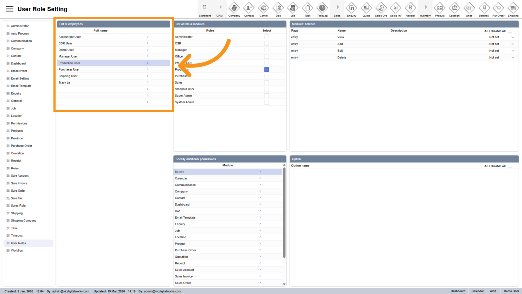Click the Pur Order cart icon

(498, 8)
